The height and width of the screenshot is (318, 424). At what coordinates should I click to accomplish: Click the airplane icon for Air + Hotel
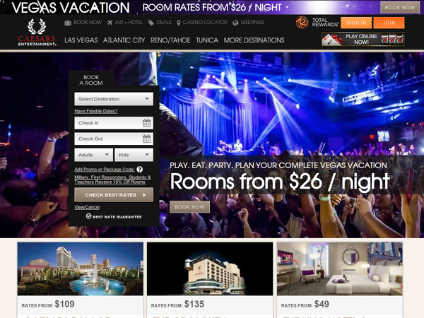tap(110, 23)
